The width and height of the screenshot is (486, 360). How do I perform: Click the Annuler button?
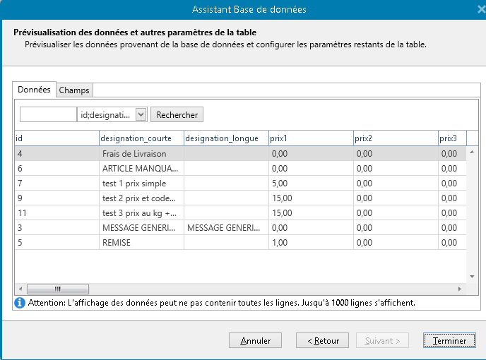tap(255, 340)
